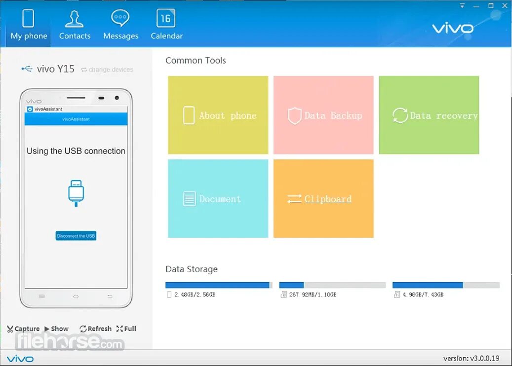Click the blue vivoAssistant bar in preview
Viewport: 512px width, 366px height.
pos(76,119)
